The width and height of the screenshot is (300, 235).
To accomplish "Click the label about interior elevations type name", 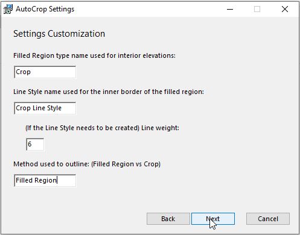I will click(x=94, y=55).
